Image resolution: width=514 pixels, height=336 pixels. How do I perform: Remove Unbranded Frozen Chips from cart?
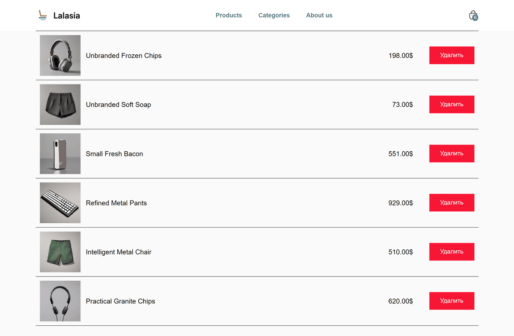[451, 55]
